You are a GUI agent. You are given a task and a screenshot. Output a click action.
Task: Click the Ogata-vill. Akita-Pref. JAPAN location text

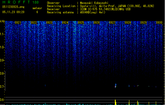point(117,6)
